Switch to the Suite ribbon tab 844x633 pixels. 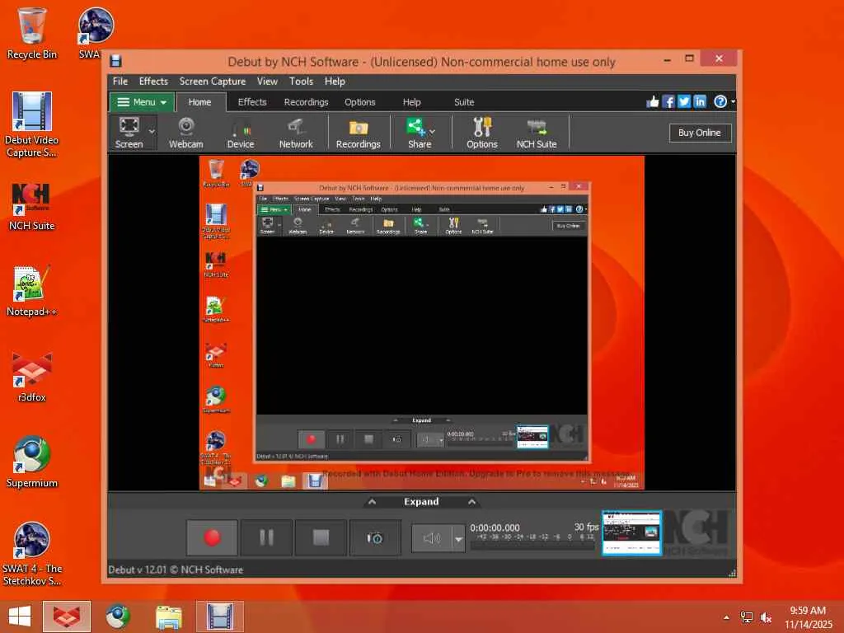coord(464,101)
